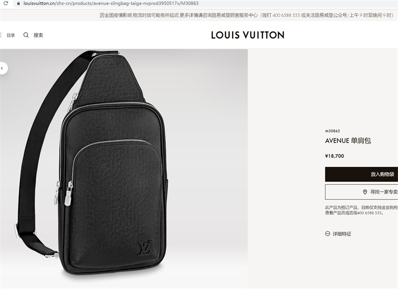Click the ¥18,700 price text

(335, 156)
